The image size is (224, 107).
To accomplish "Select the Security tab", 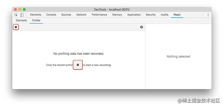I will [151, 15].
